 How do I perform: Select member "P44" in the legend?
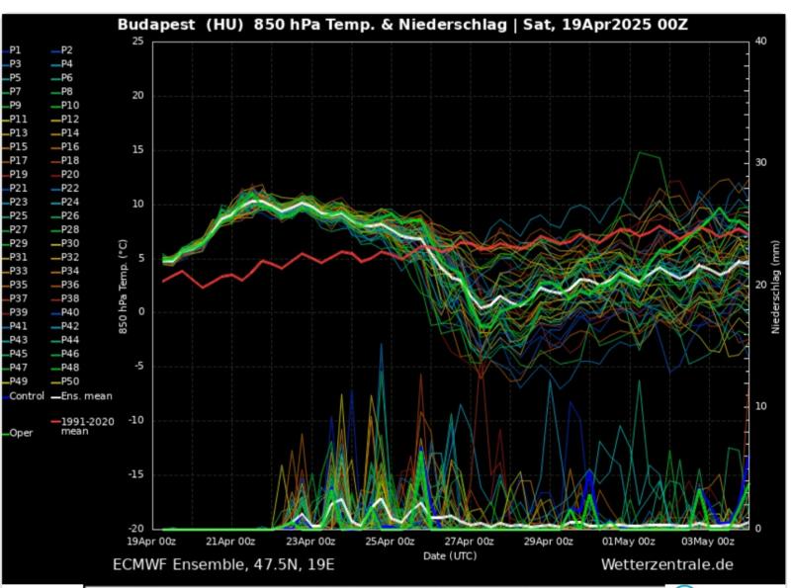tap(65, 340)
